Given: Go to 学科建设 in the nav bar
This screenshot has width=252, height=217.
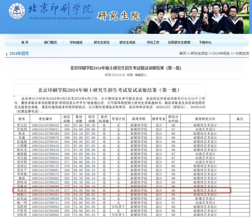Looking at the screenshot, I should (76, 42).
